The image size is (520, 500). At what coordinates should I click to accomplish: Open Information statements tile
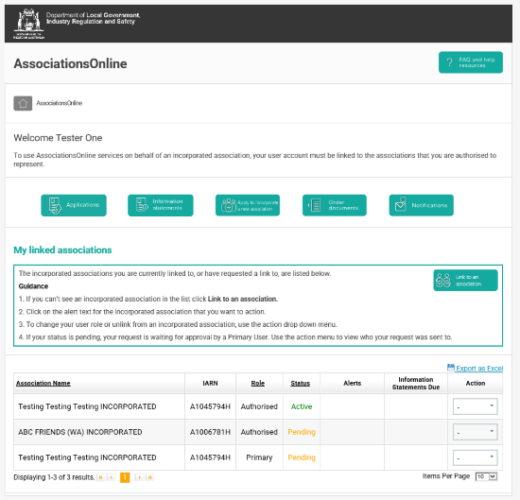click(161, 205)
